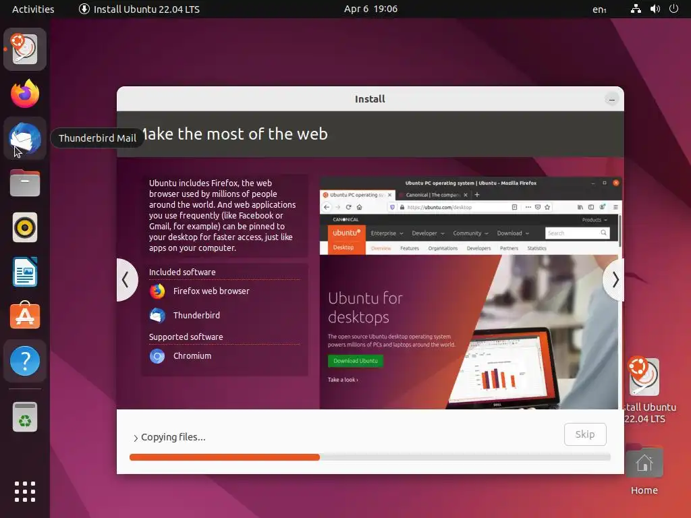This screenshot has width=691, height=518.
Task: Click the installation progress bar
Action: (x=370, y=457)
